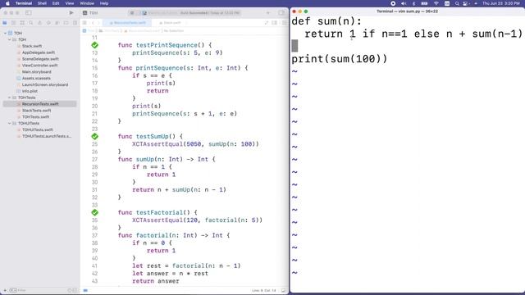Image resolution: width=525 pixels, height=295 pixels.
Task: Click the battery icon in menu bar
Action: click(x=424, y=3)
